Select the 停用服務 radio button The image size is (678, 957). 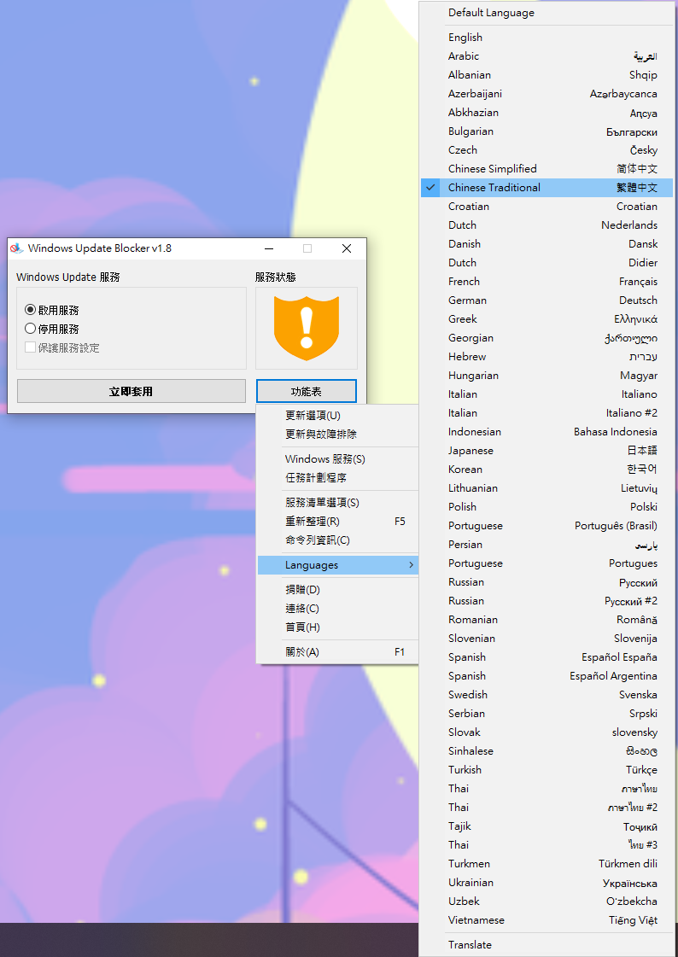click(x=30, y=329)
